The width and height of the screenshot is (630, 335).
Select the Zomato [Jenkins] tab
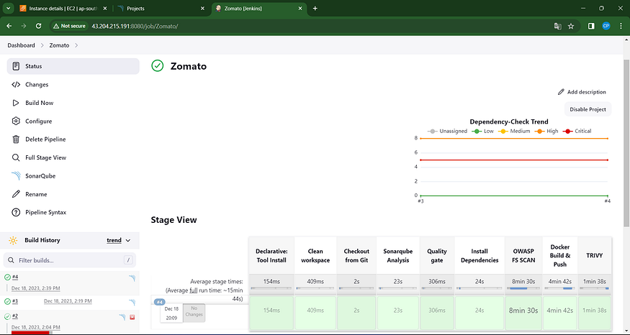[x=259, y=9]
